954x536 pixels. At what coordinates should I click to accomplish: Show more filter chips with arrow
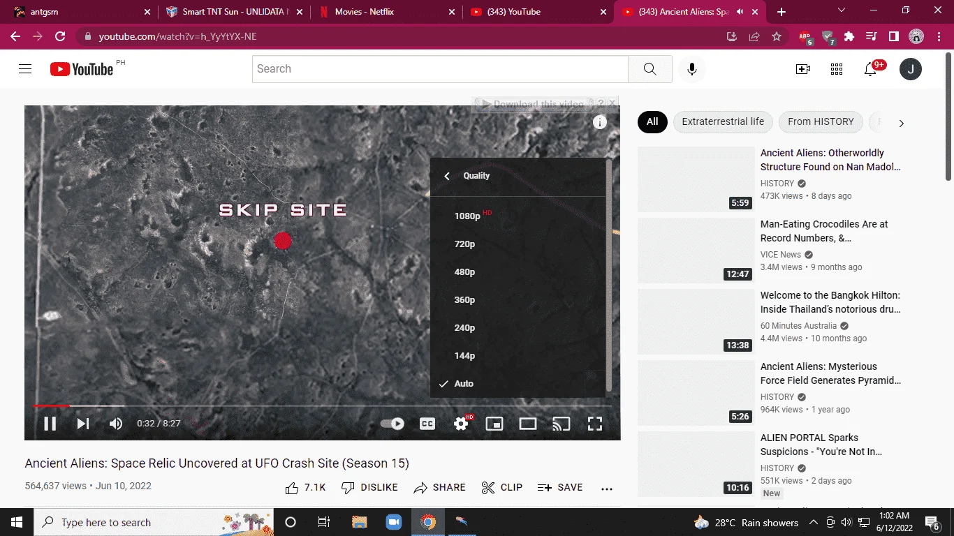pos(901,123)
